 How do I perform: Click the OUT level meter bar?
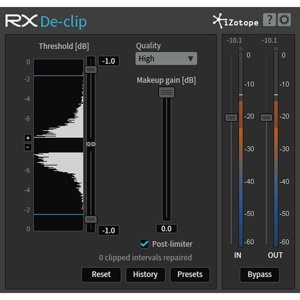pos(276,147)
